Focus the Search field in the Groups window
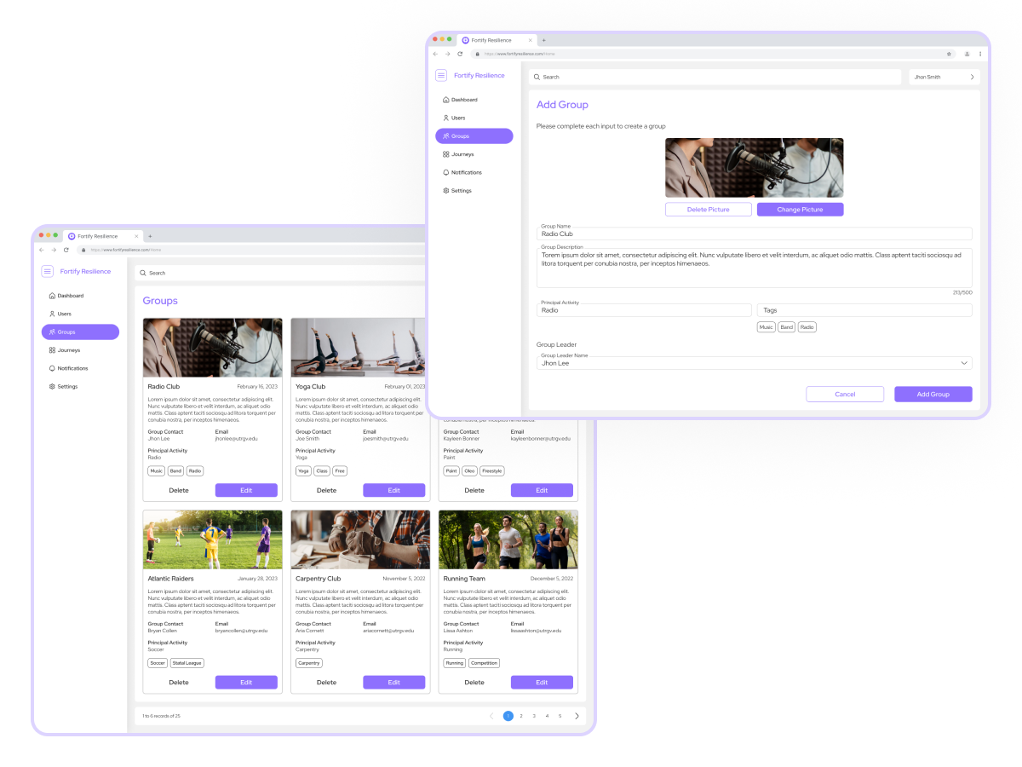 coord(281,273)
